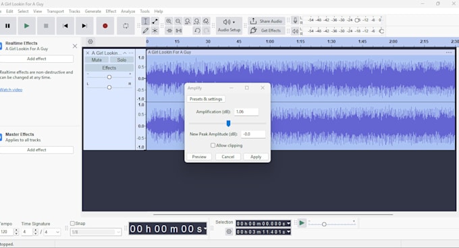This screenshot has width=459, height=248.
Task: Click the Redo arrow icon
Action: pos(207,30)
